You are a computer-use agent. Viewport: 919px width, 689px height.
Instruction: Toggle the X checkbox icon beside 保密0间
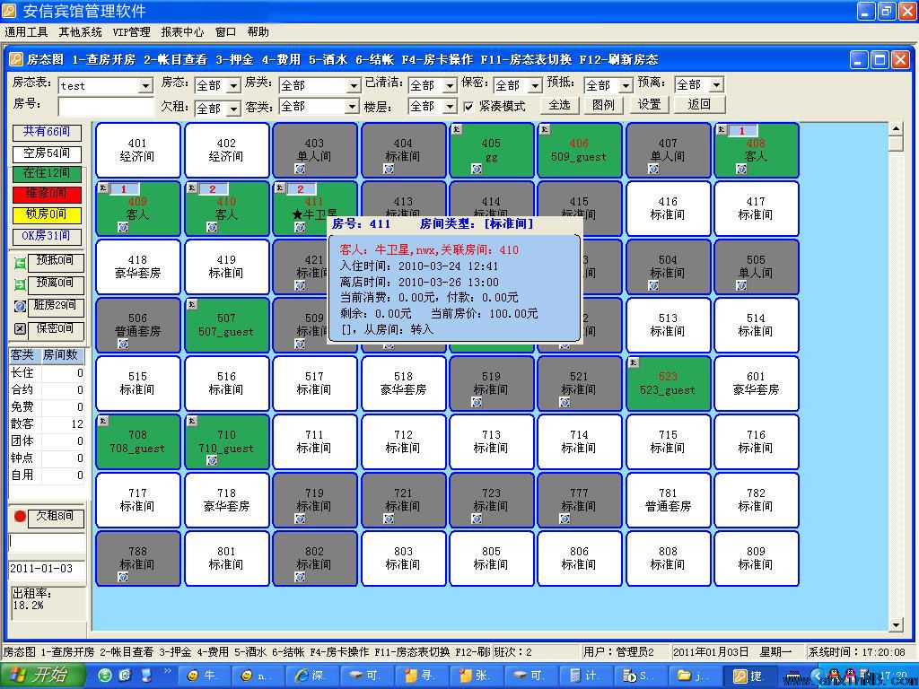20,328
